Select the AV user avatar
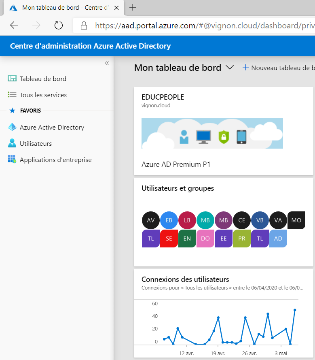Screen dimensions: 315x360 coord(150,220)
